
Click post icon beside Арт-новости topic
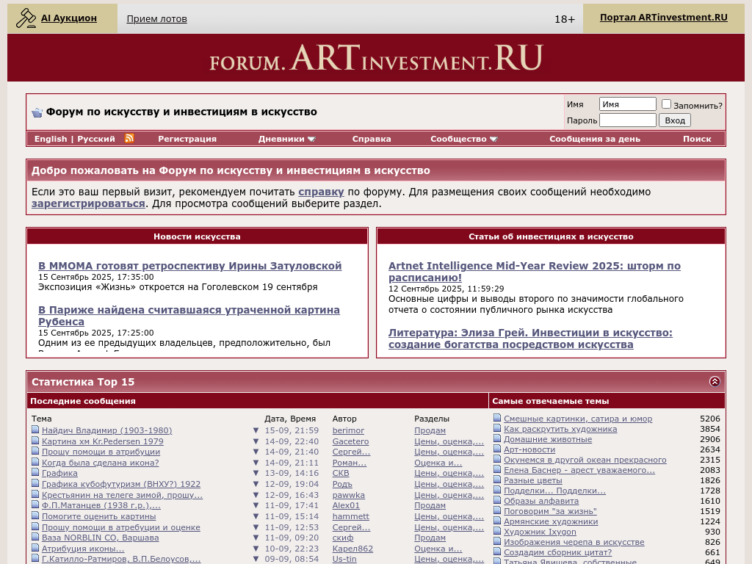[497, 449]
